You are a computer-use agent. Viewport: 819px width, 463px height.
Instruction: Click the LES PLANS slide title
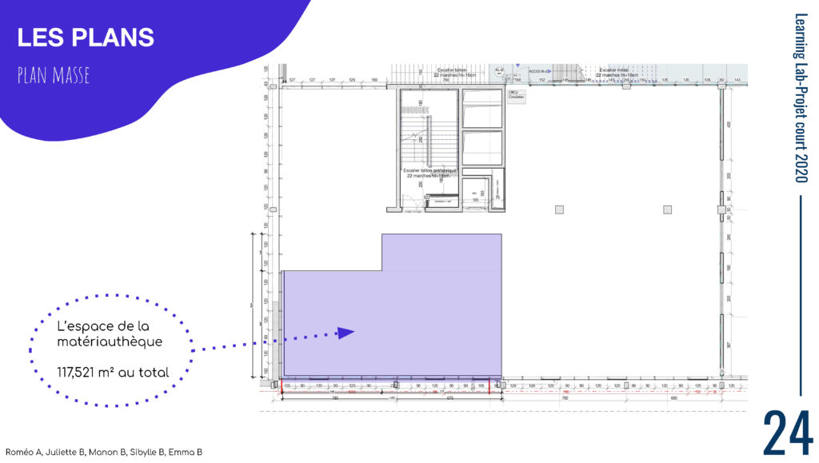pos(86,37)
